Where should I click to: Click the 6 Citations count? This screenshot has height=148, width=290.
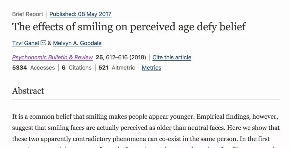(x=77, y=68)
